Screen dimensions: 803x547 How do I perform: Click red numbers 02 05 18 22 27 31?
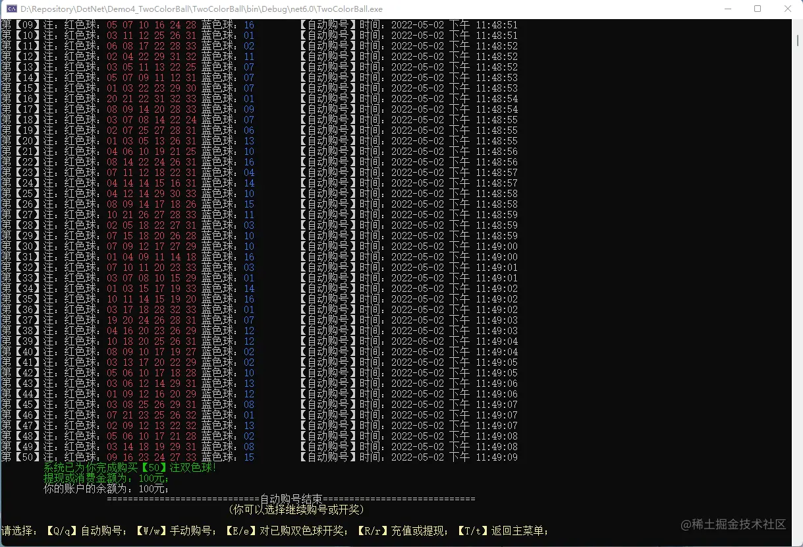point(152,225)
